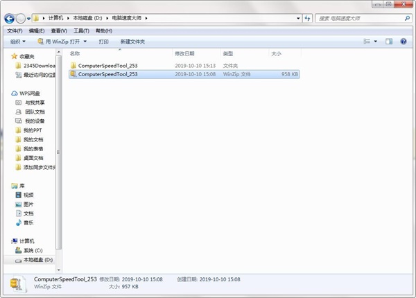Viewport: 416px width, 298px height.
Task: Sort by the 名称 column header
Action: (x=75, y=54)
